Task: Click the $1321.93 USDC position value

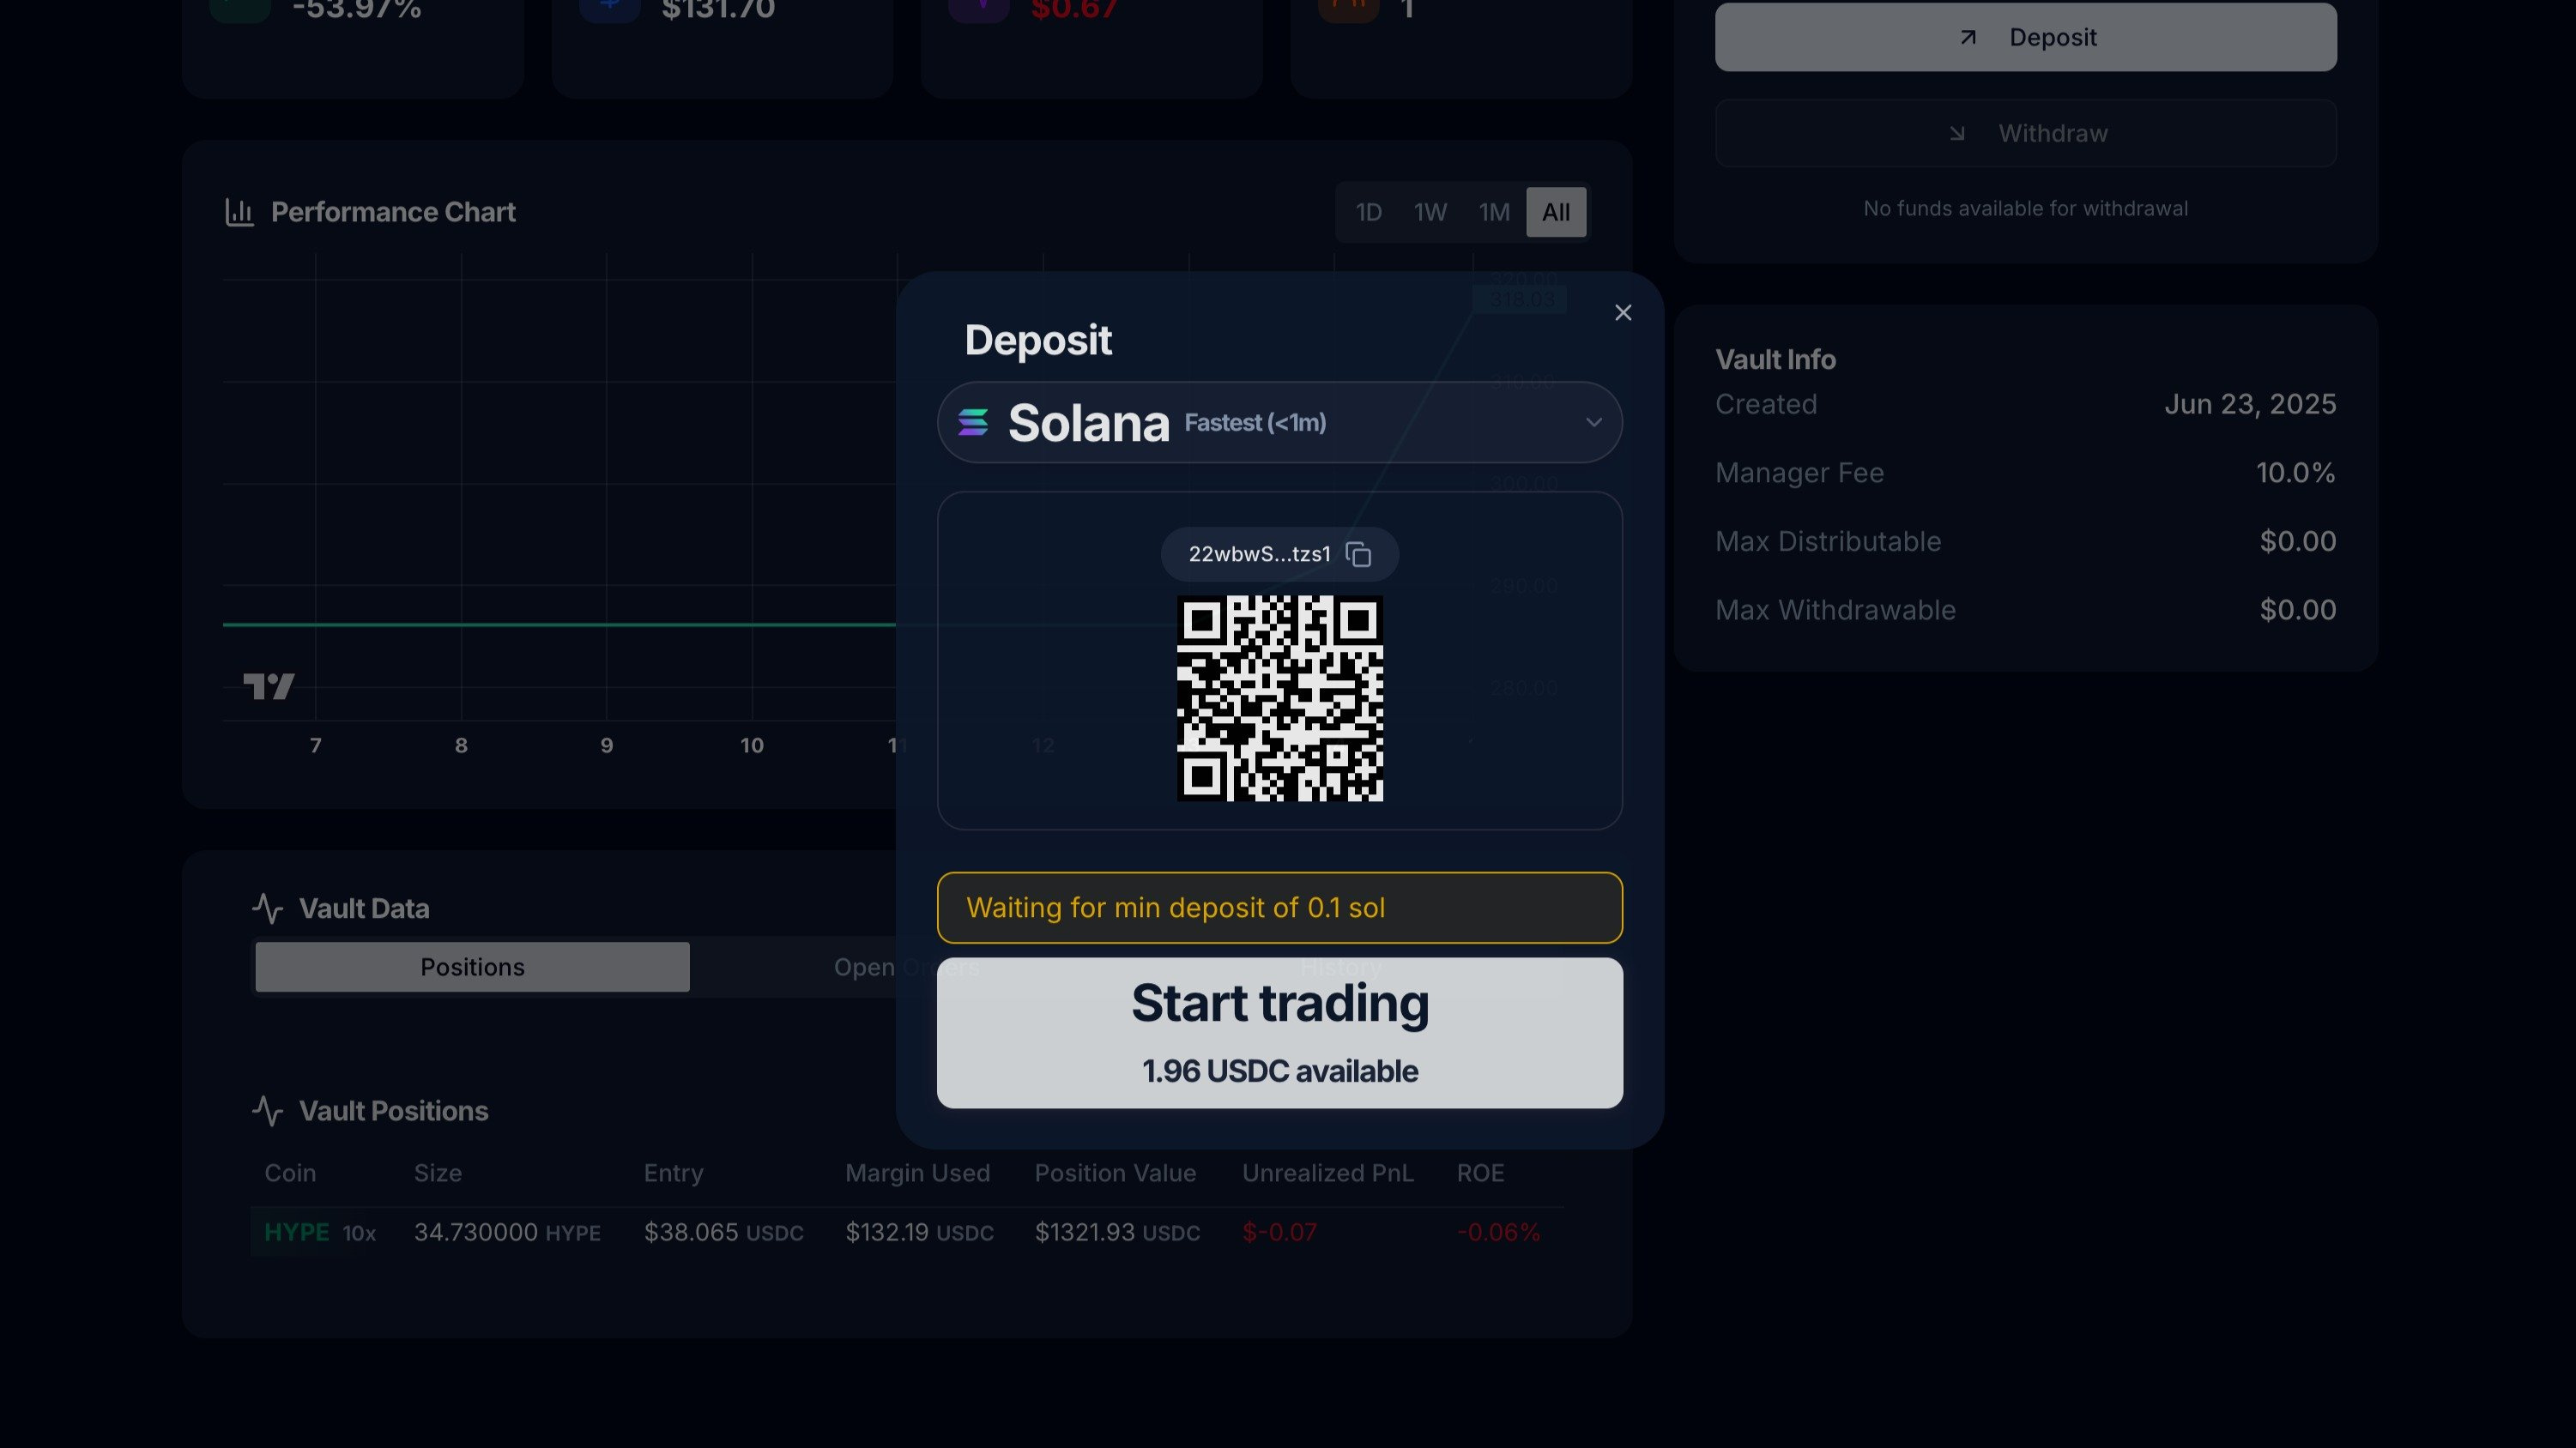Action: point(1117,1232)
